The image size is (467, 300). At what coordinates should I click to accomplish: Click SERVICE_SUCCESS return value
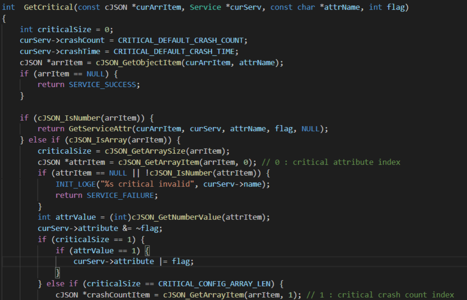point(103,85)
